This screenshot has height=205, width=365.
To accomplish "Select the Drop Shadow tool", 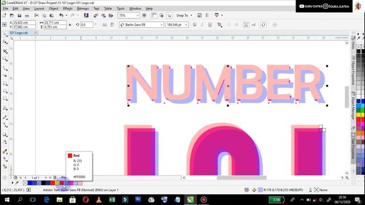I will (x=5, y=134).
